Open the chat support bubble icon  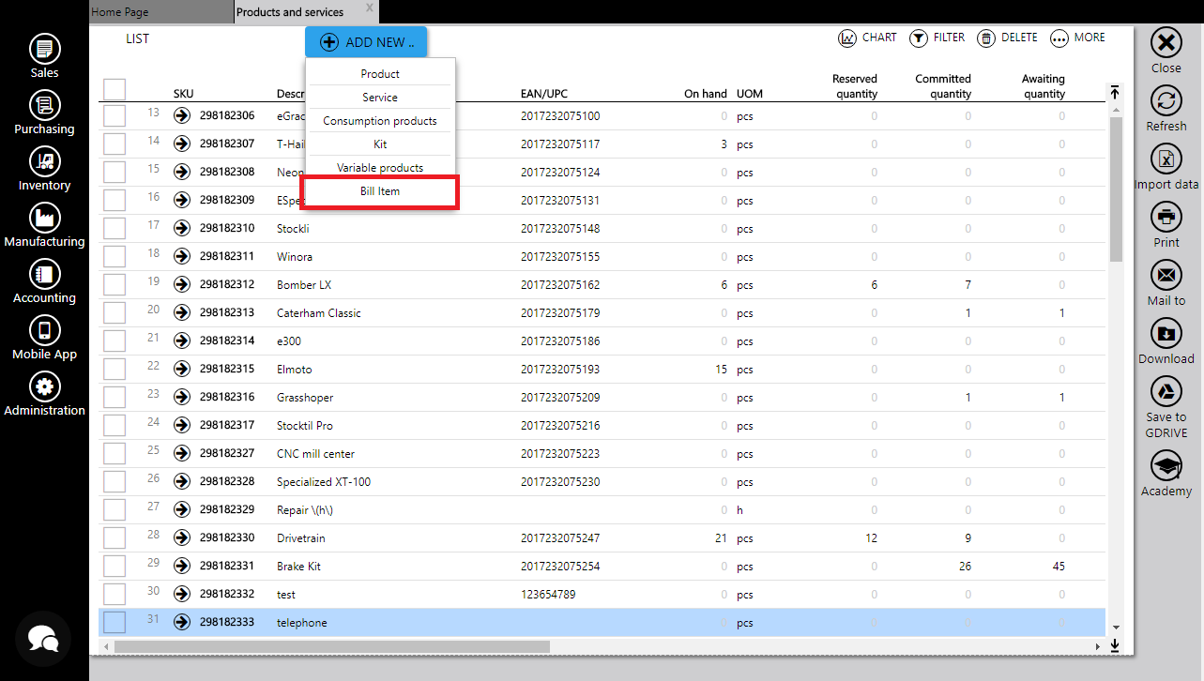point(43,638)
